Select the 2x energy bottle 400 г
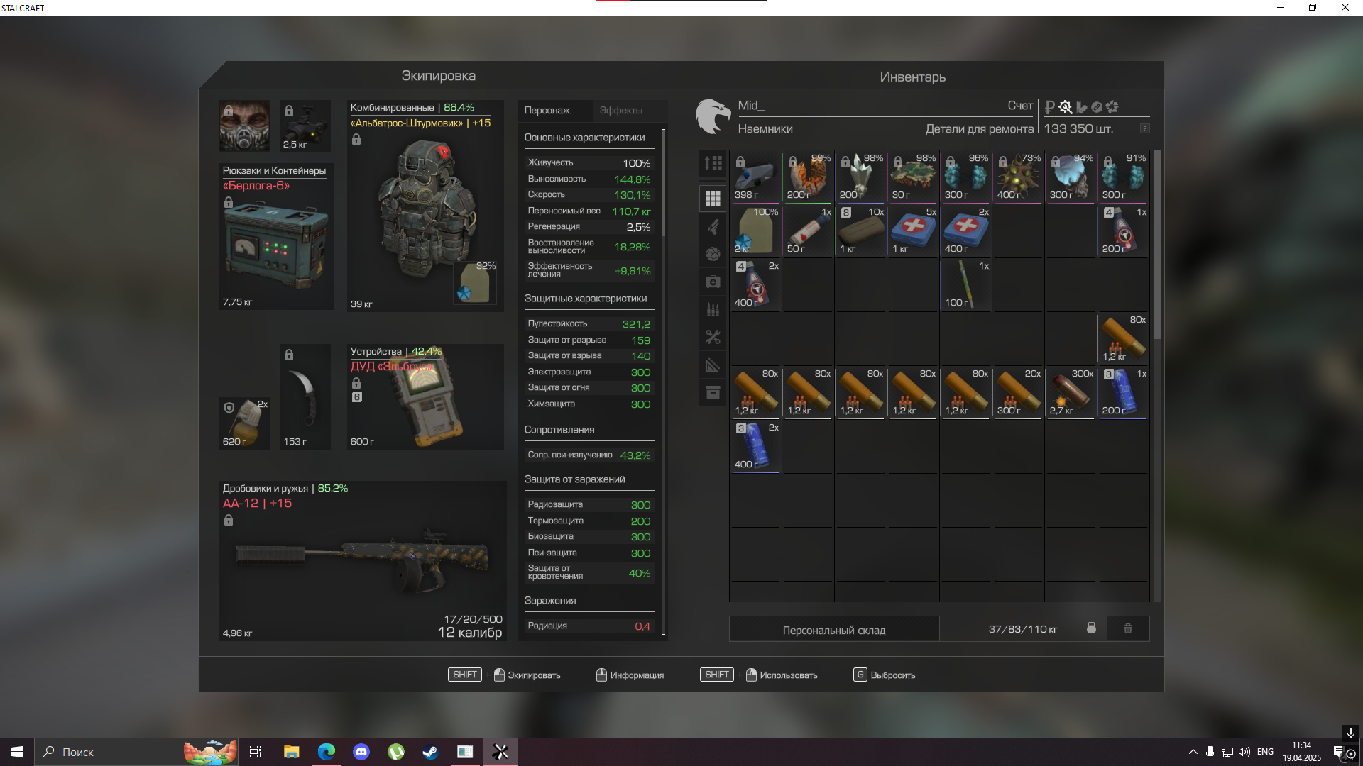Viewport: 1363px width, 766px height. coord(755,284)
